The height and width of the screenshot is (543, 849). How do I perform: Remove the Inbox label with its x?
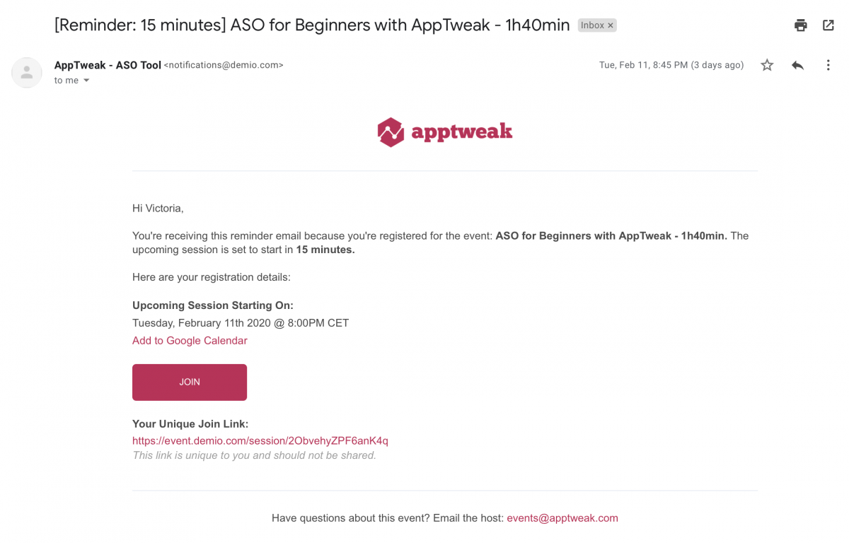(611, 25)
